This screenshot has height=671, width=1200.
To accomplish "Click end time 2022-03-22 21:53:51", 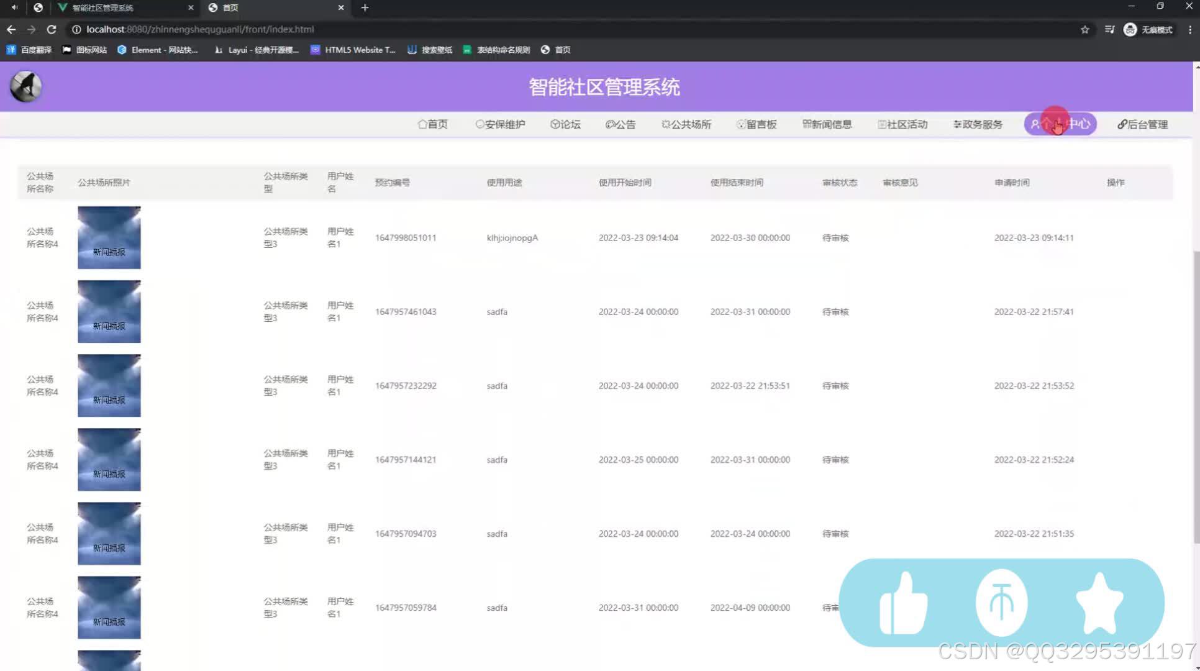I will tap(750, 386).
